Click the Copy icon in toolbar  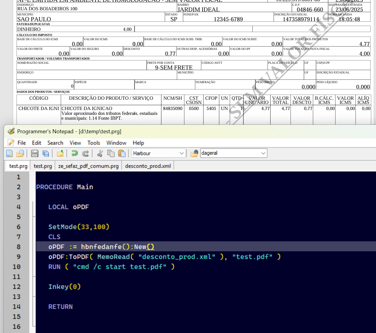tap(111, 154)
